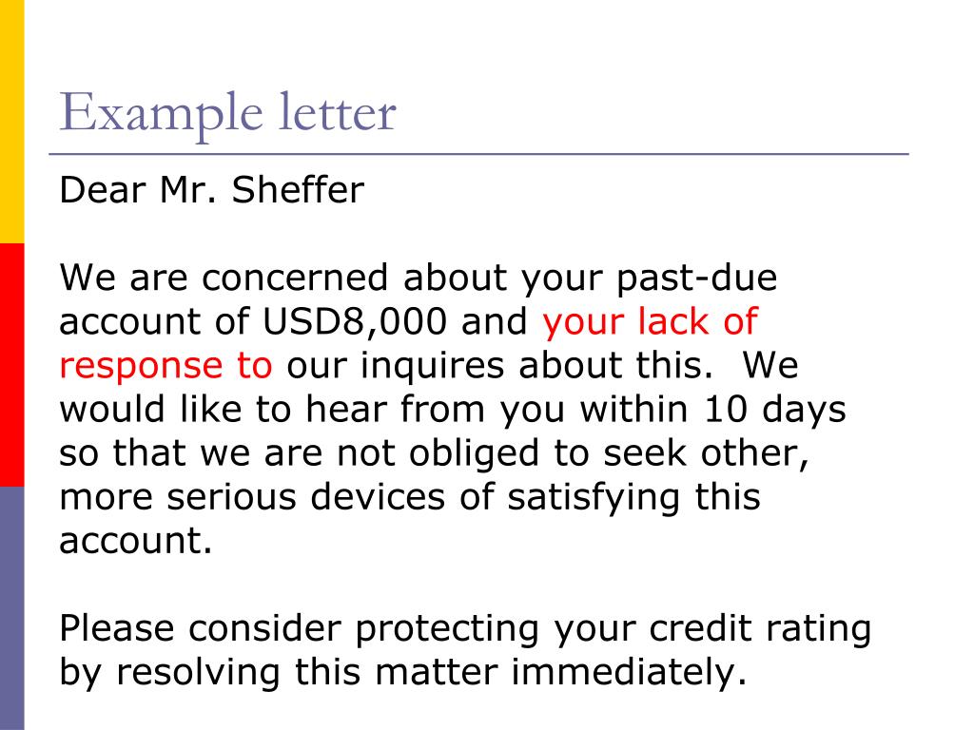974x730 pixels.
Task: Click the word 'satisfying' in the paragraph
Action: (594, 498)
